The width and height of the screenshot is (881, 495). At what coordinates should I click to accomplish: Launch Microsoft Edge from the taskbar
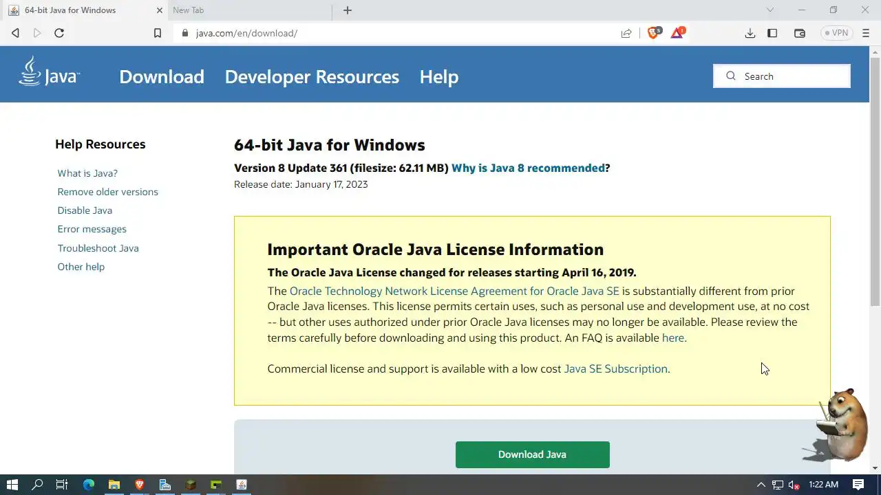coord(88,485)
